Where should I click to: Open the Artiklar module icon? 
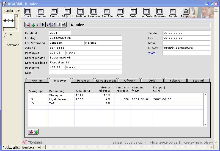pyautogui.click(x=81, y=13)
